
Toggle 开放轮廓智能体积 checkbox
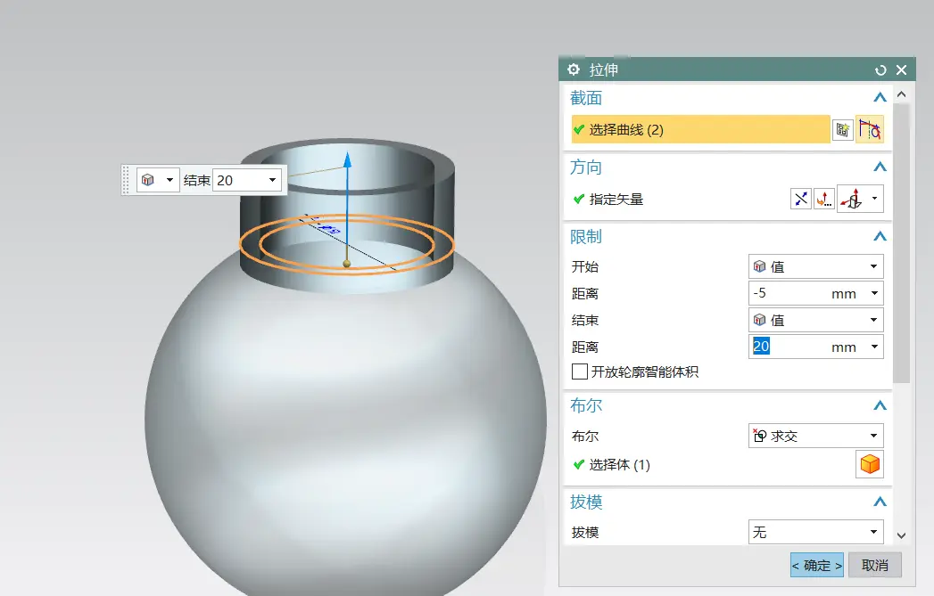[x=579, y=371]
